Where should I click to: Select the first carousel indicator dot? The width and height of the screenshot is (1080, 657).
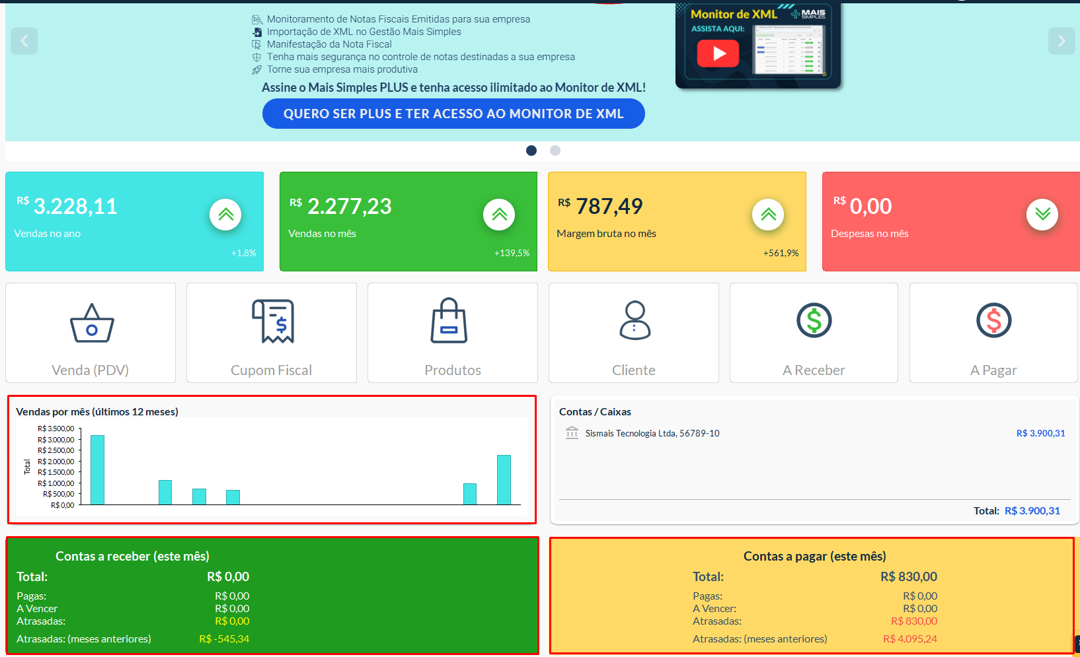pyautogui.click(x=531, y=151)
